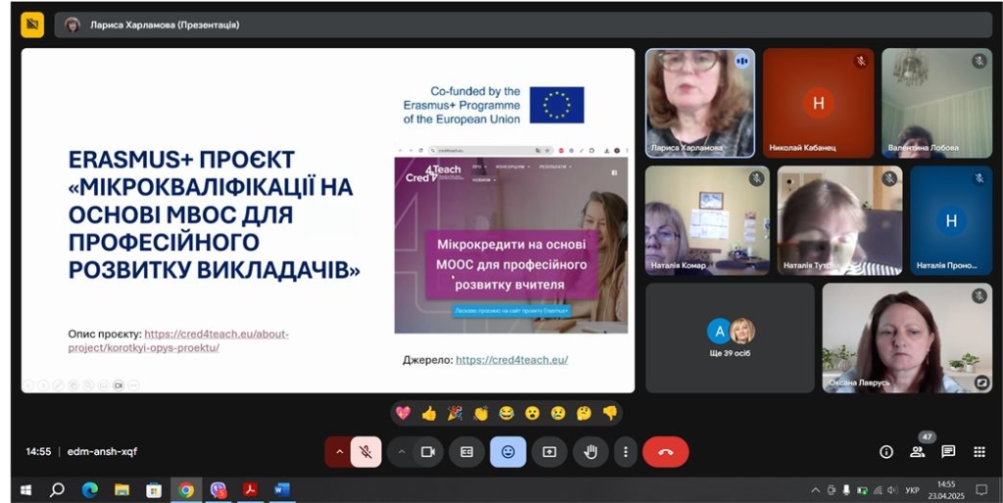The image size is (1003, 503).
Task: Click the УКР language indicator in tray
Action: [x=911, y=490]
